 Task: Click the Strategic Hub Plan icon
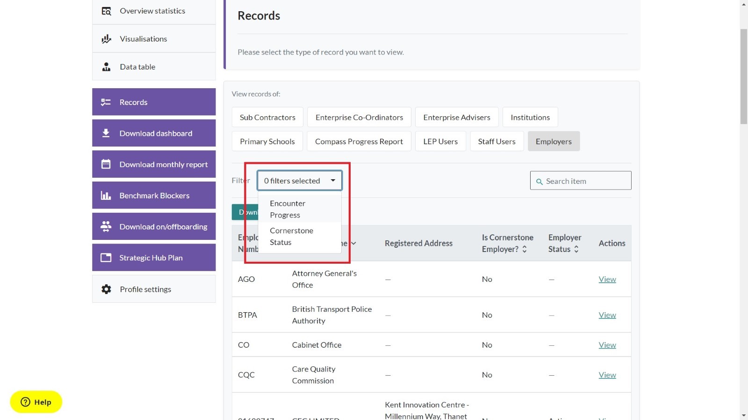tap(106, 258)
